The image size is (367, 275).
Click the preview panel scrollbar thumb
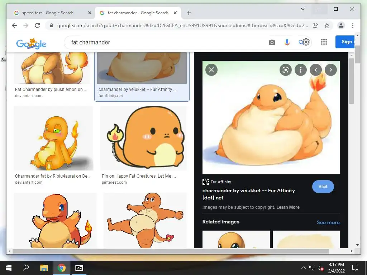click(x=351, y=81)
